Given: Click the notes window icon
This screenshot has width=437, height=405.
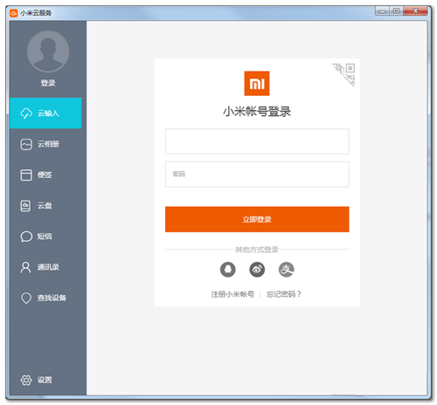Looking at the screenshot, I should [26, 175].
